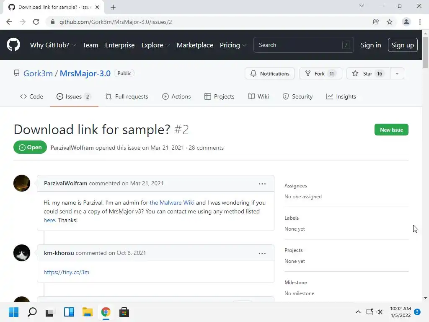
Task: Switch to the Pull requests tab
Action: click(x=127, y=96)
